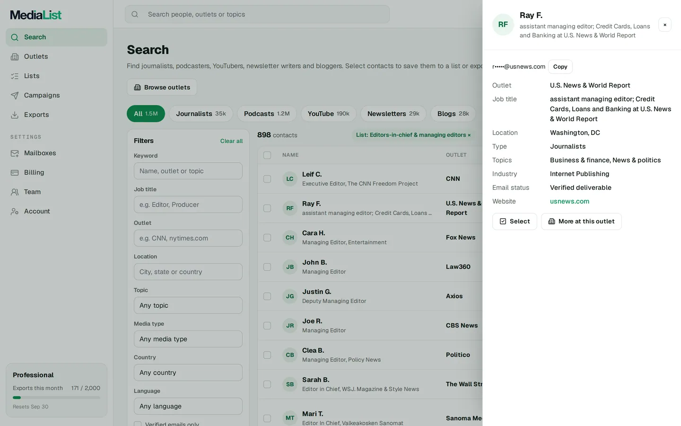The height and width of the screenshot is (426, 681).
Task: Click the JG avatar for Justin G.
Action: pos(290,296)
